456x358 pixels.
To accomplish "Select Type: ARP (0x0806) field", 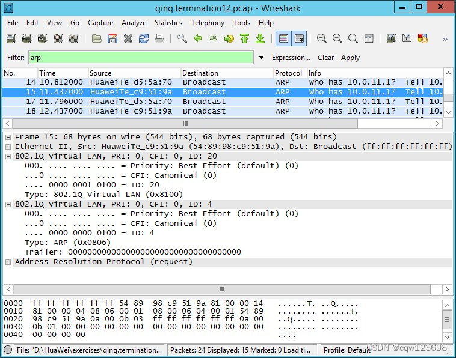I will (x=67, y=243).
